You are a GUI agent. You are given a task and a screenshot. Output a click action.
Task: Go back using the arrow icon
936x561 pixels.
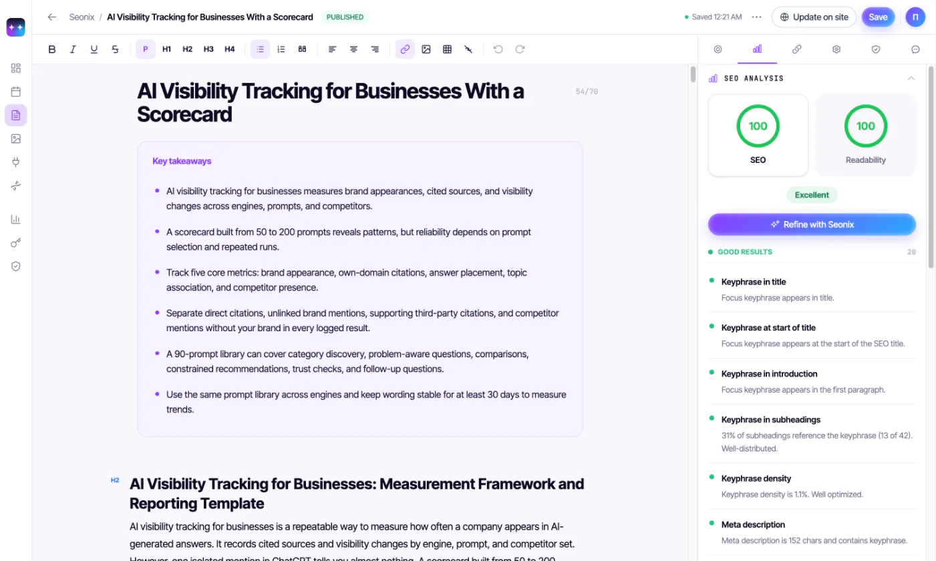point(52,17)
